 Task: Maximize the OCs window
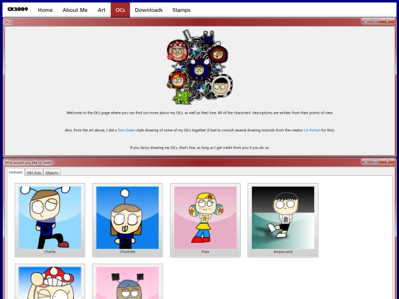pyautogui.click(x=375, y=21)
